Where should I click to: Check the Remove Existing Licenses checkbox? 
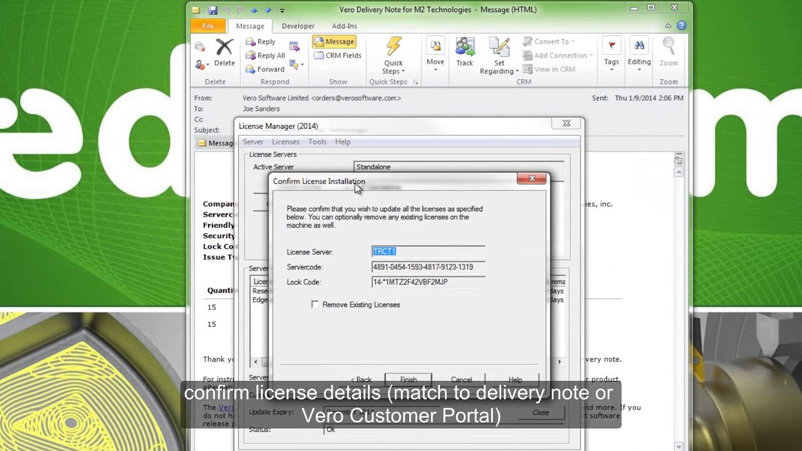tap(315, 304)
